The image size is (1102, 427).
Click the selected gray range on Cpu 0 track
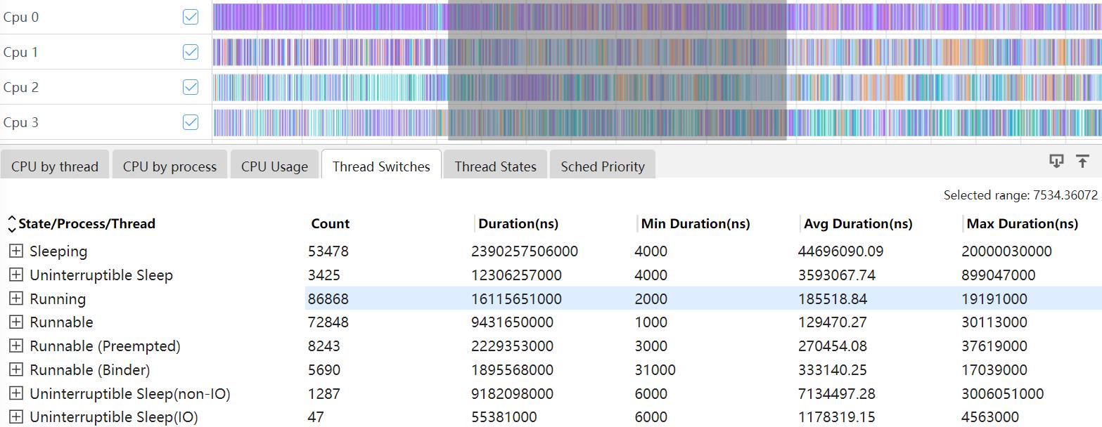pyautogui.click(x=617, y=17)
